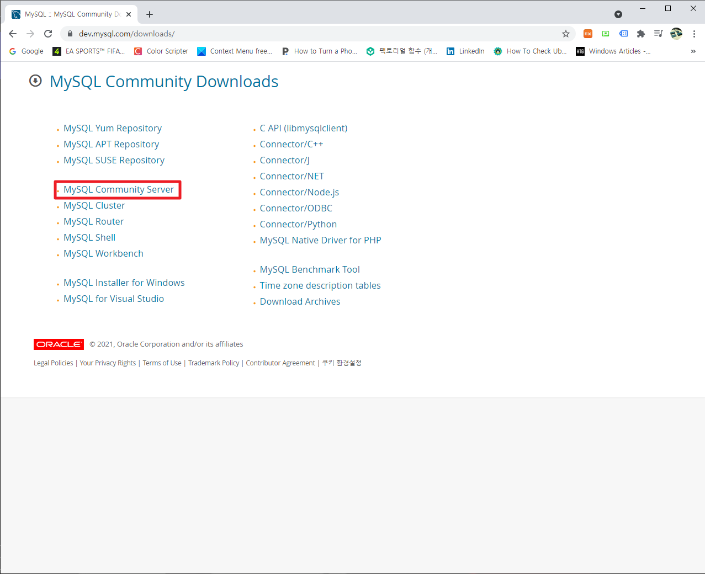Screen dimensions: 705x574
Task: Open Context Menu free bookmark
Action: [x=235, y=51]
